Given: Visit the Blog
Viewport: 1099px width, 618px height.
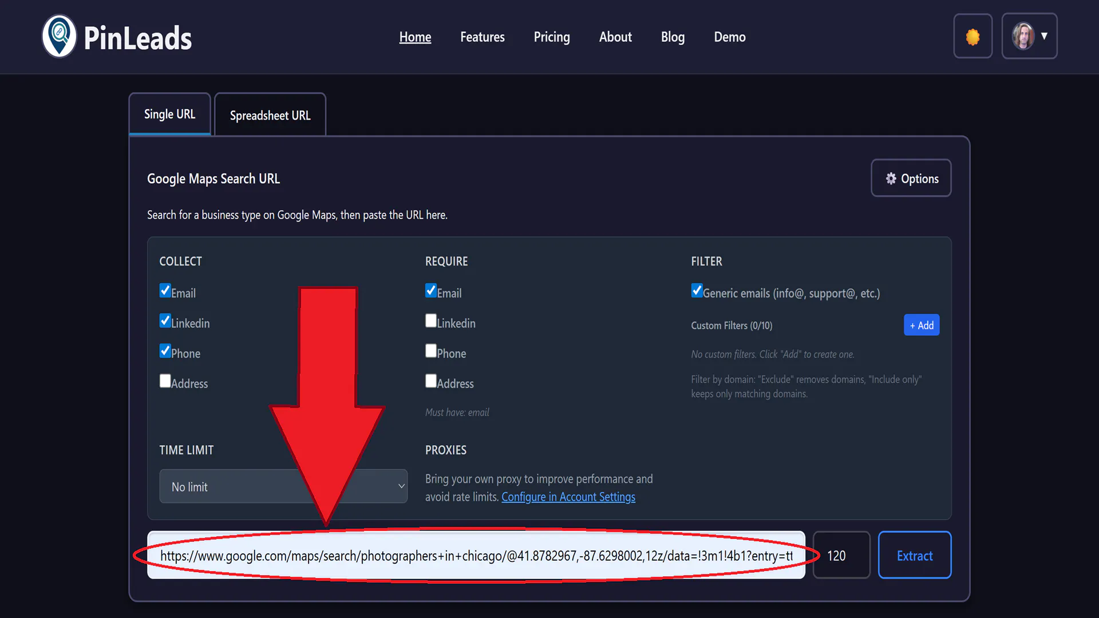Looking at the screenshot, I should [x=673, y=37].
